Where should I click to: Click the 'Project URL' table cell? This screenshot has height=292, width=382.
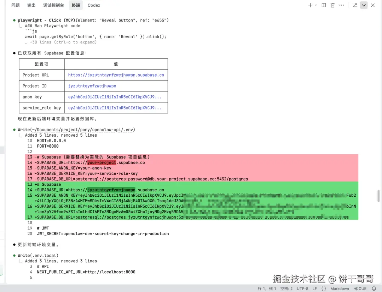click(42, 75)
